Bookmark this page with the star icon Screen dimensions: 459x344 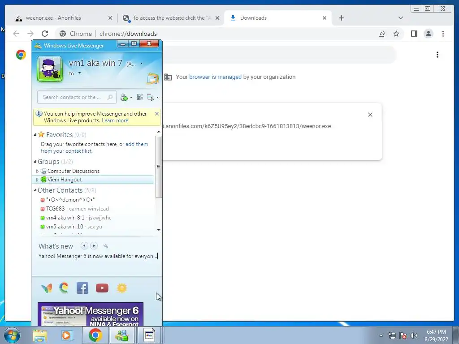pos(396,34)
